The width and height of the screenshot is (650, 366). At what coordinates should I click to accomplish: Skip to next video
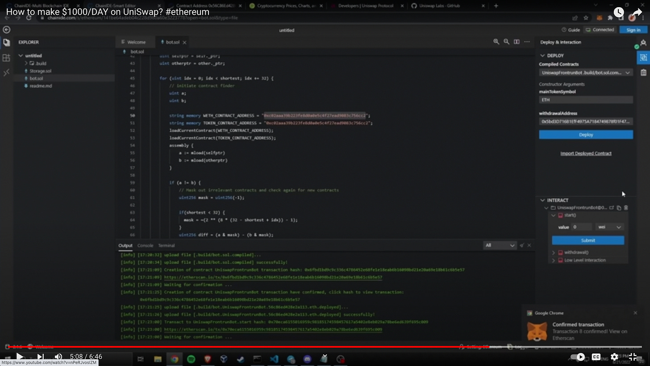point(40,357)
